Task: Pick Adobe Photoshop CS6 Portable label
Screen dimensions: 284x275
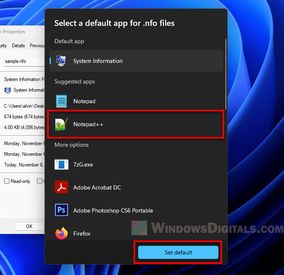Action: coord(113,210)
